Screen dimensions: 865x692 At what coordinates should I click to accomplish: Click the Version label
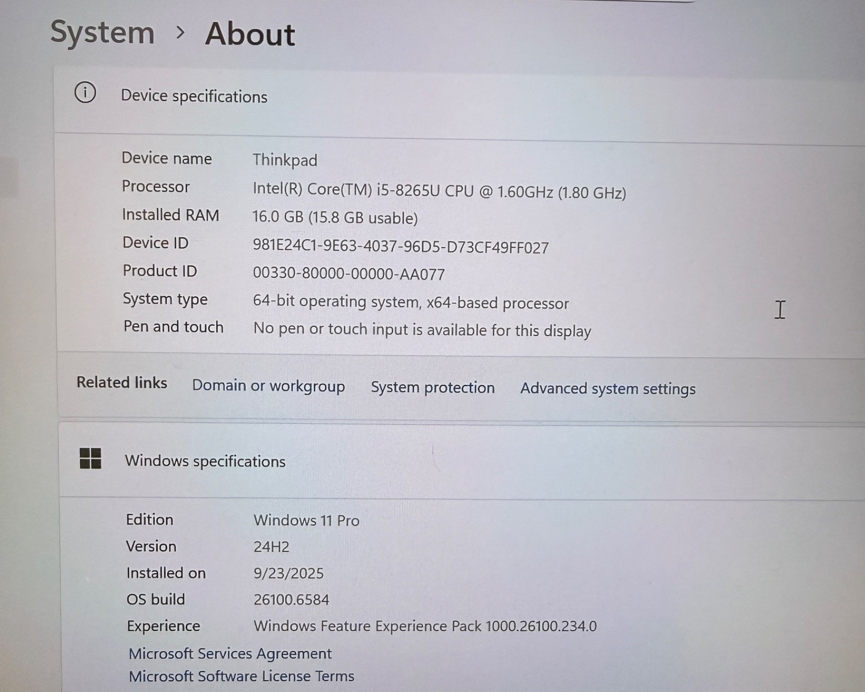(x=151, y=547)
